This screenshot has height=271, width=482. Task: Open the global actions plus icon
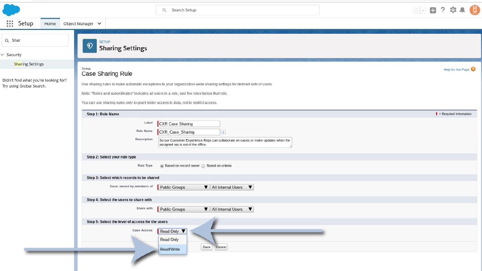click(433, 10)
